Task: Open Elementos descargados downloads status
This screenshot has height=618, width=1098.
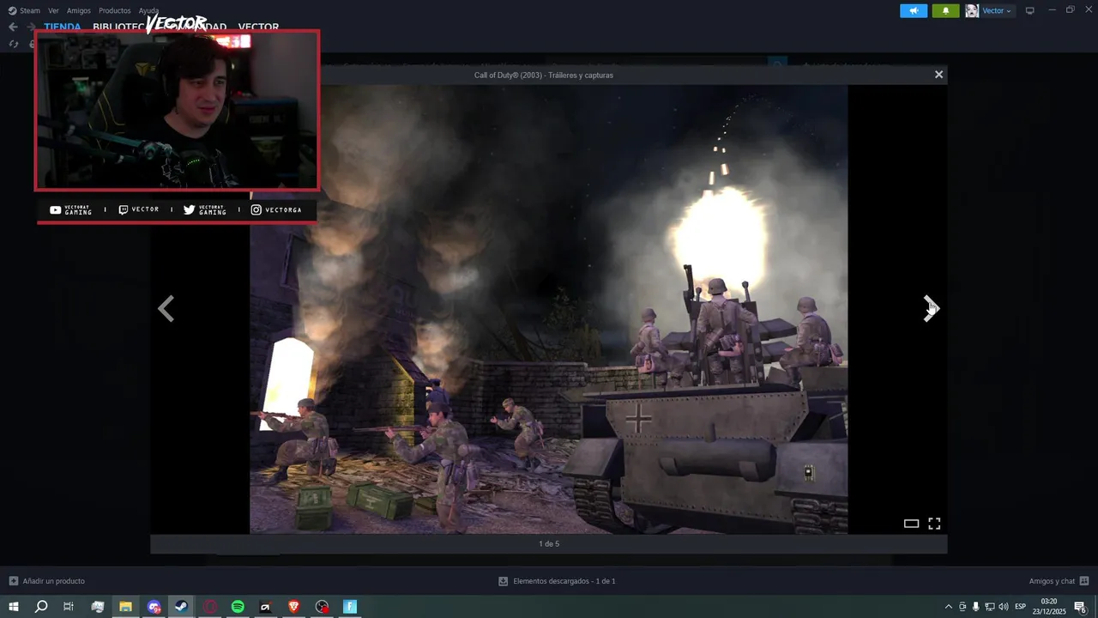Action: click(557, 581)
